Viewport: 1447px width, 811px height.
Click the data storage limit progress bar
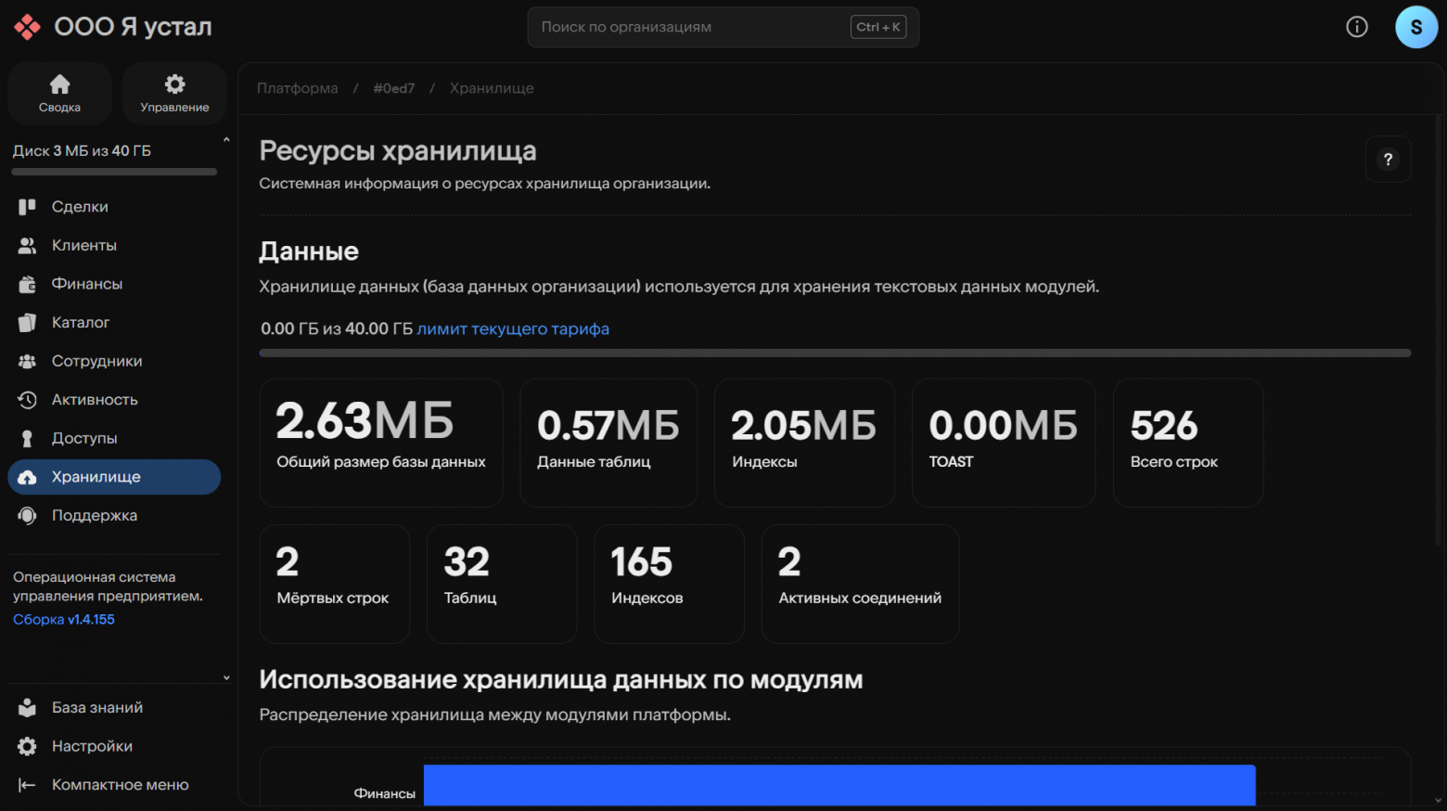pyautogui.click(x=836, y=353)
